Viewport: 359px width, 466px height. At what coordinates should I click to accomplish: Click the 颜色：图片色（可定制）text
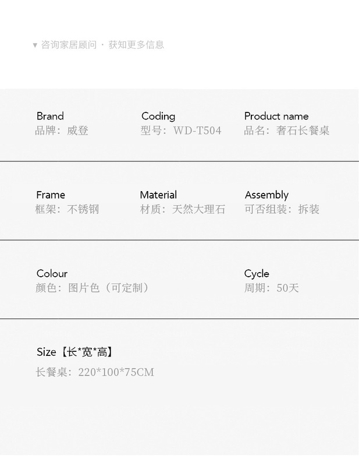coord(93,288)
